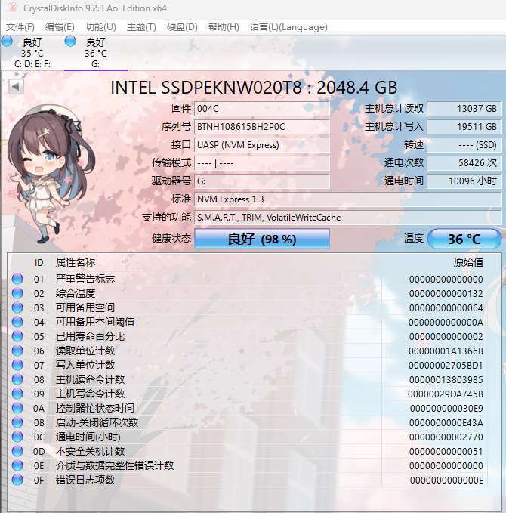Click the power on count 58426 次

click(x=464, y=163)
